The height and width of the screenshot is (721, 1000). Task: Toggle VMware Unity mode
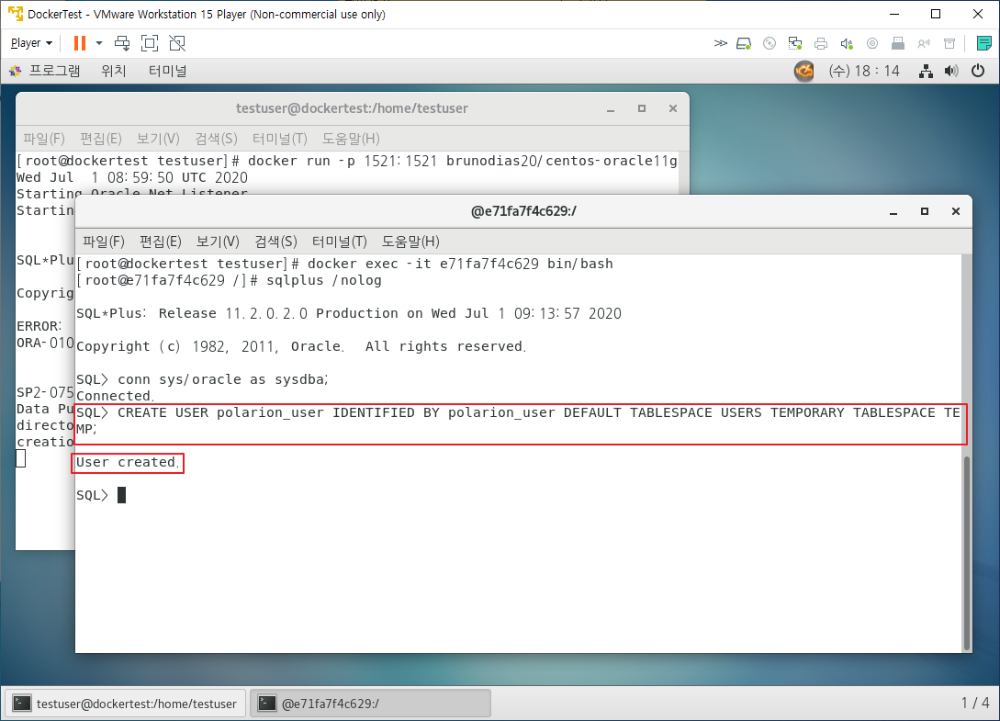pyautogui.click(x=177, y=43)
